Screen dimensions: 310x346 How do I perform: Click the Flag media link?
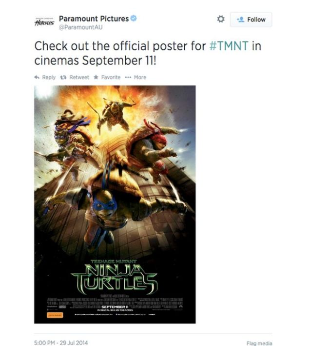(259, 343)
